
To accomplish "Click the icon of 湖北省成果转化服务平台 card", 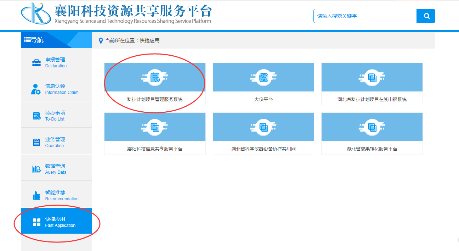I will pyautogui.click(x=372, y=127).
